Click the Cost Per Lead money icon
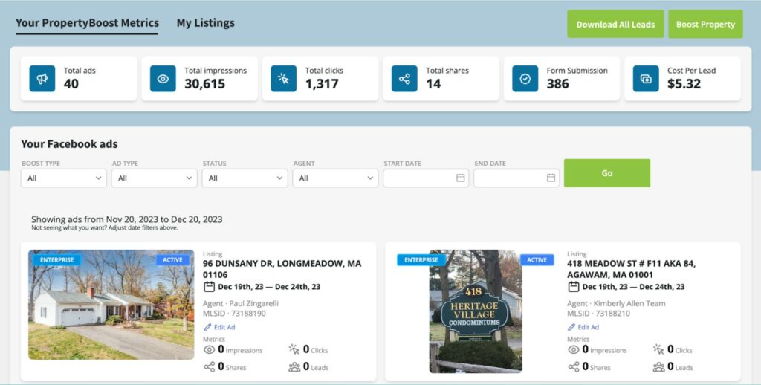This screenshot has width=761, height=385. point(646,79)
